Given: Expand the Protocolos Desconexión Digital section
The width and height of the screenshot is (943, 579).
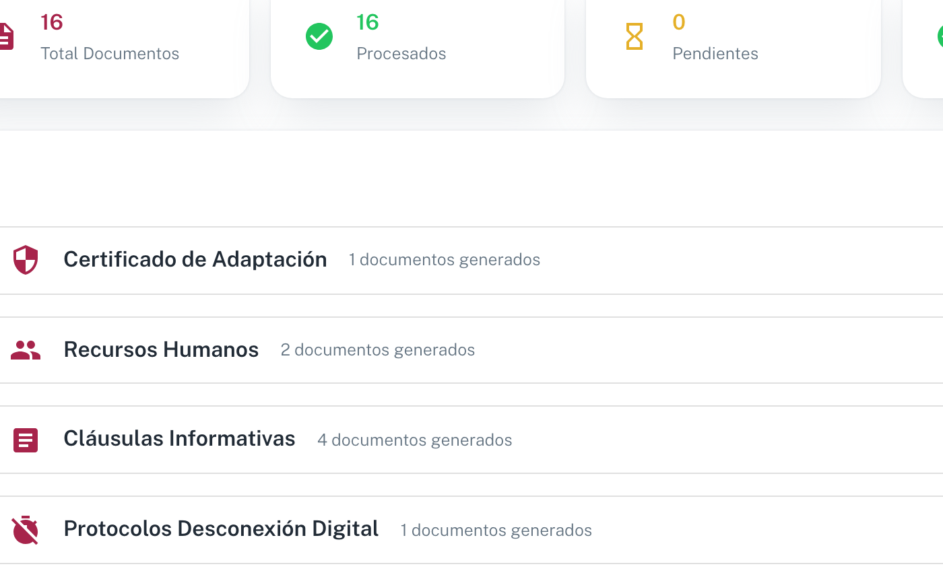Looking at the screenshot, I should [x=471, y=531].
